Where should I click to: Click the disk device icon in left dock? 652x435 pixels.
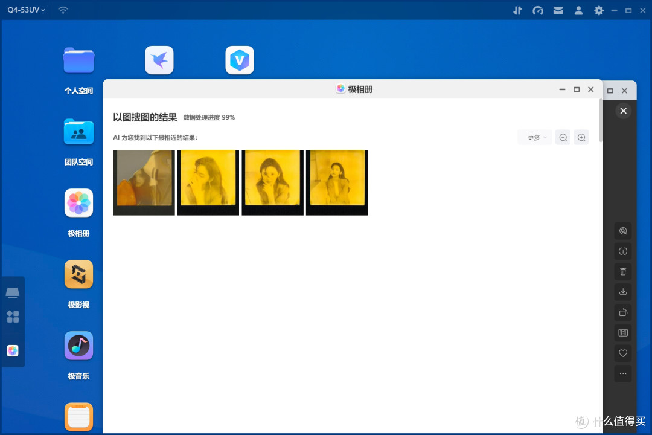click(x=13, y=292)
